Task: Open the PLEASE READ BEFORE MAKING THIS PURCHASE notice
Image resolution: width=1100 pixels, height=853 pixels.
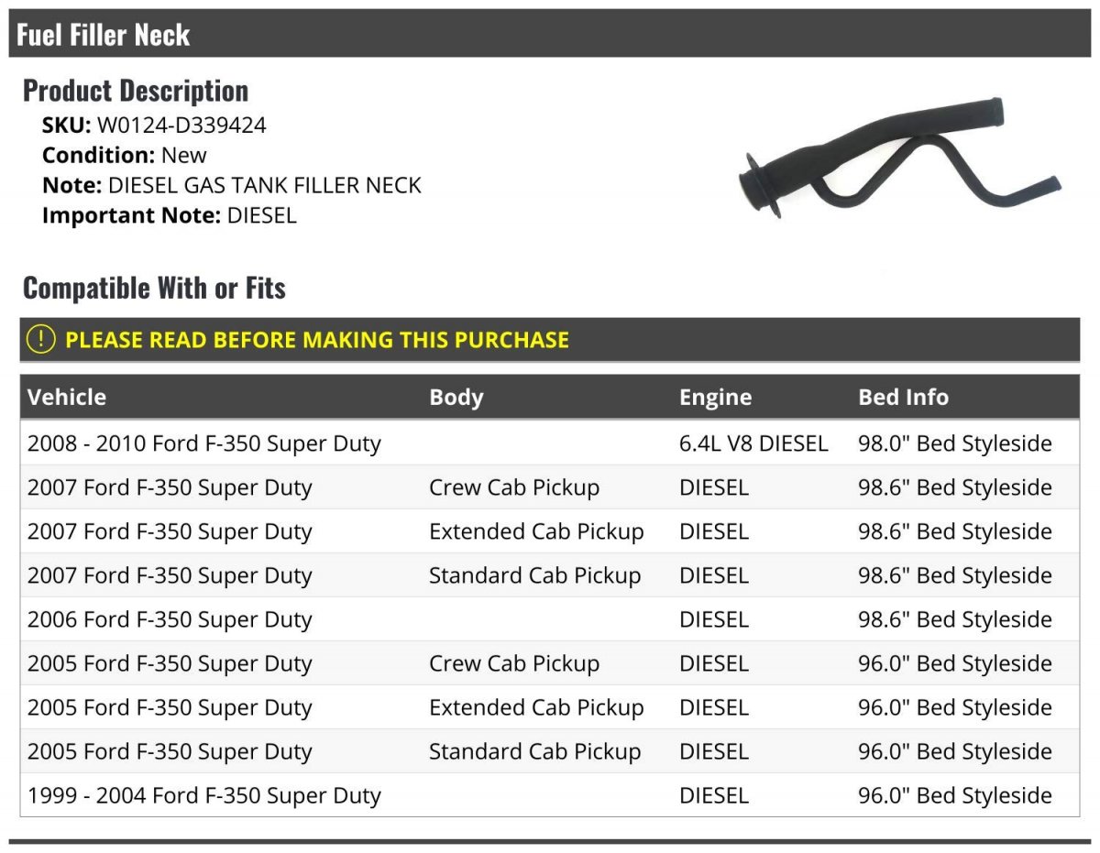Action: point(317,340)
